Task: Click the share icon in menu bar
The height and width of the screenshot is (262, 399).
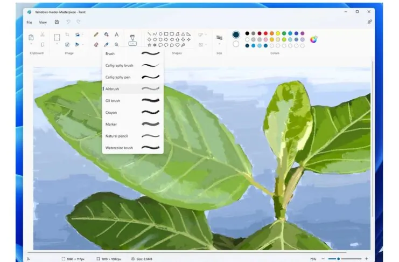Action: pyautogui.click(x=370, y=22)
